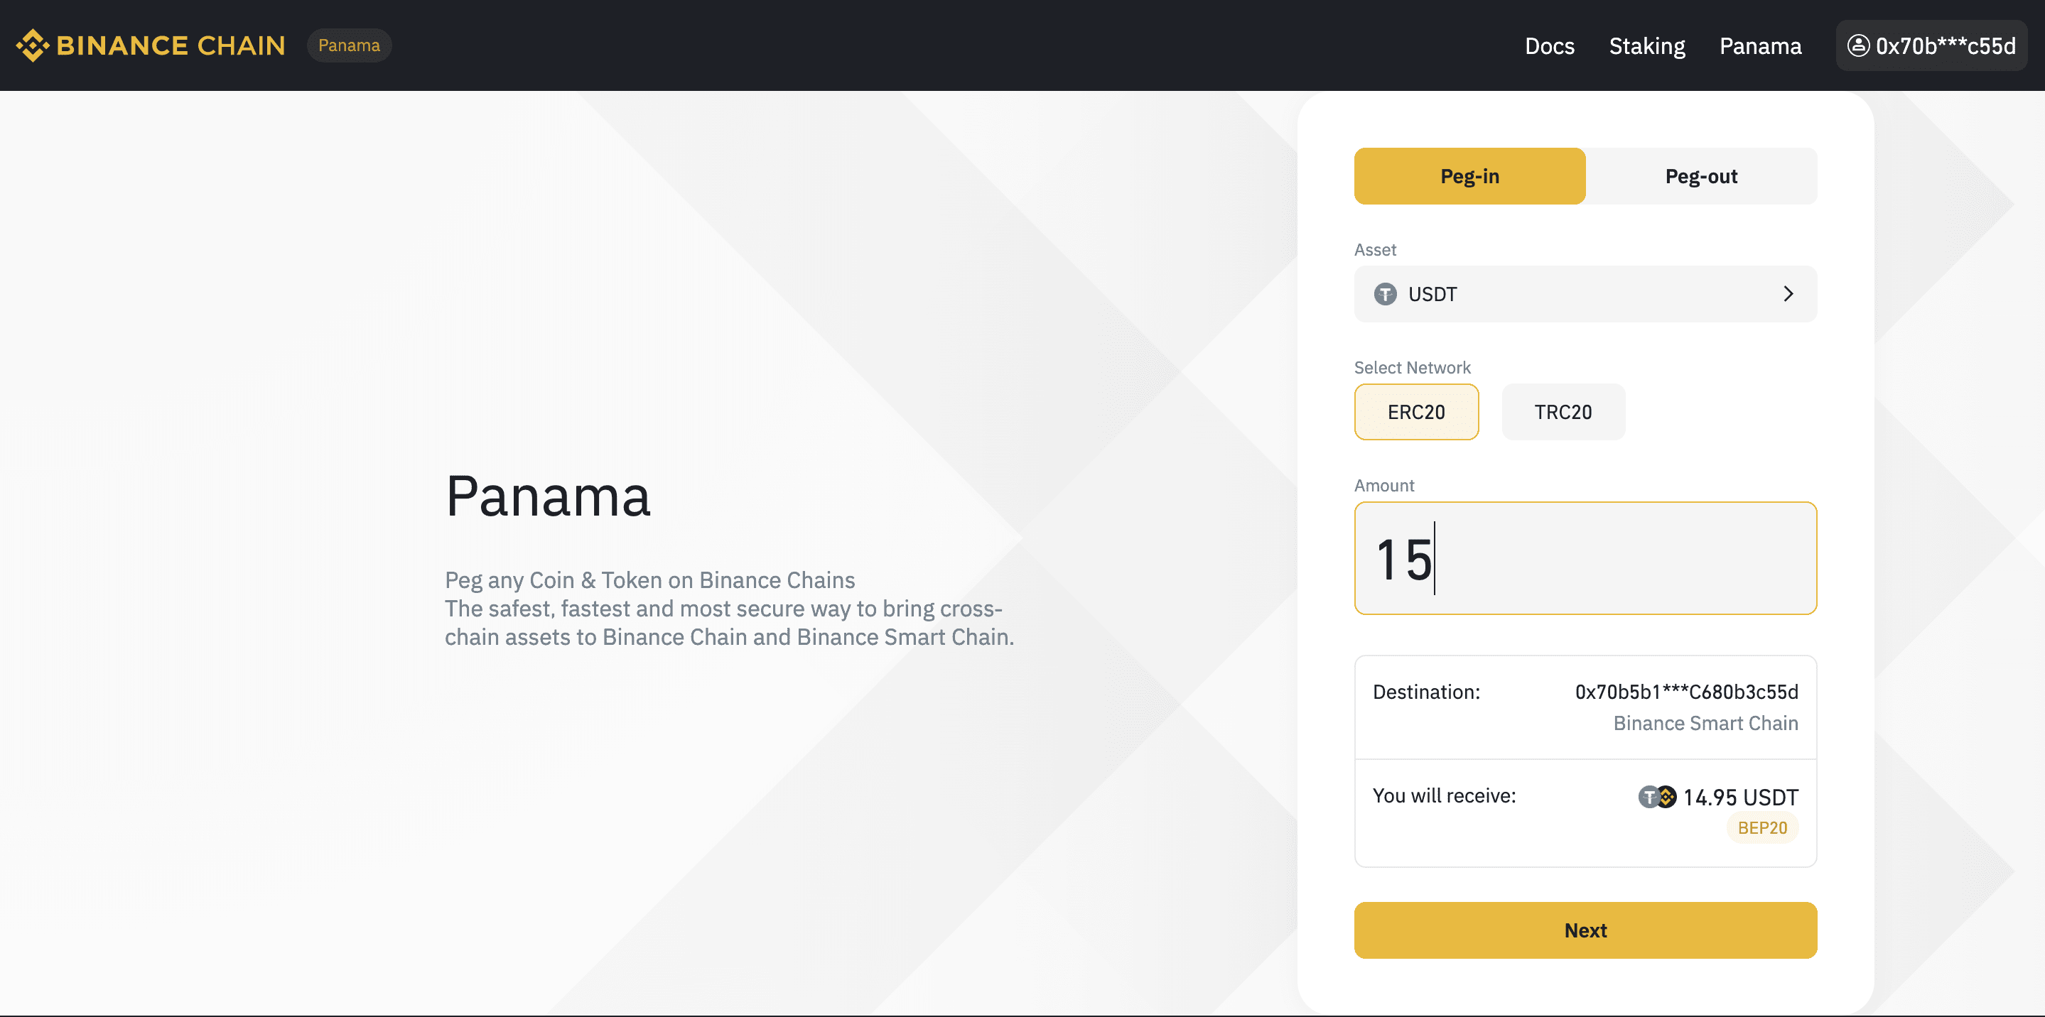Open the 0x70b***c55d wallet account menu
The height and width of the screenshot is (1017, 2045).
[1931, 45]
